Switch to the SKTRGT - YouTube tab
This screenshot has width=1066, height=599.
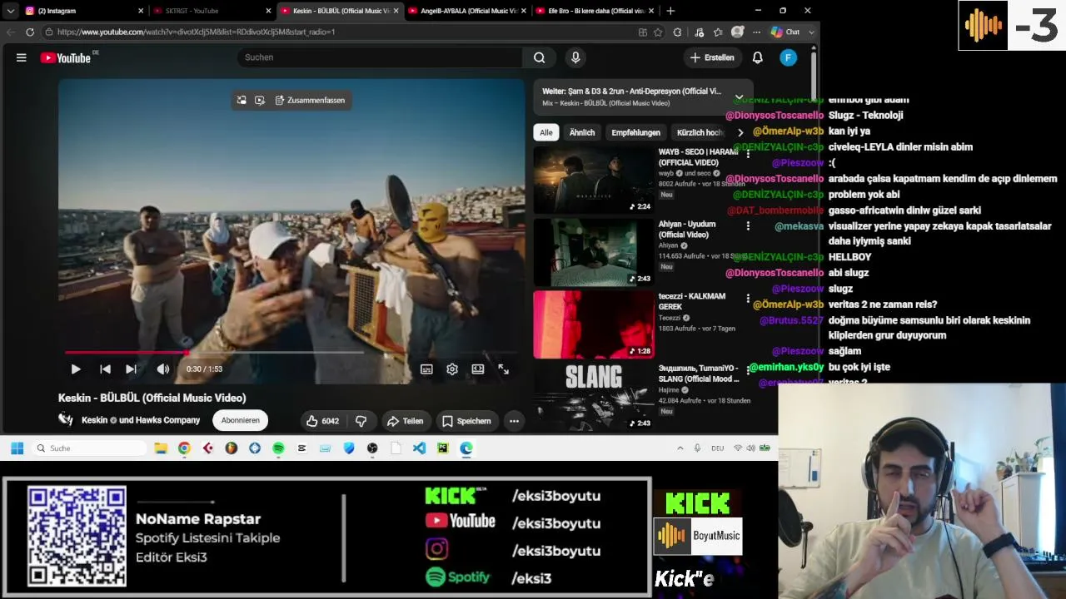(x=212, y=11)
